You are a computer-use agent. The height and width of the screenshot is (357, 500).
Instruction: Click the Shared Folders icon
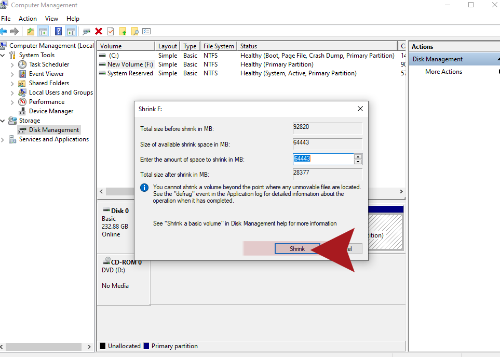(22, 83)
